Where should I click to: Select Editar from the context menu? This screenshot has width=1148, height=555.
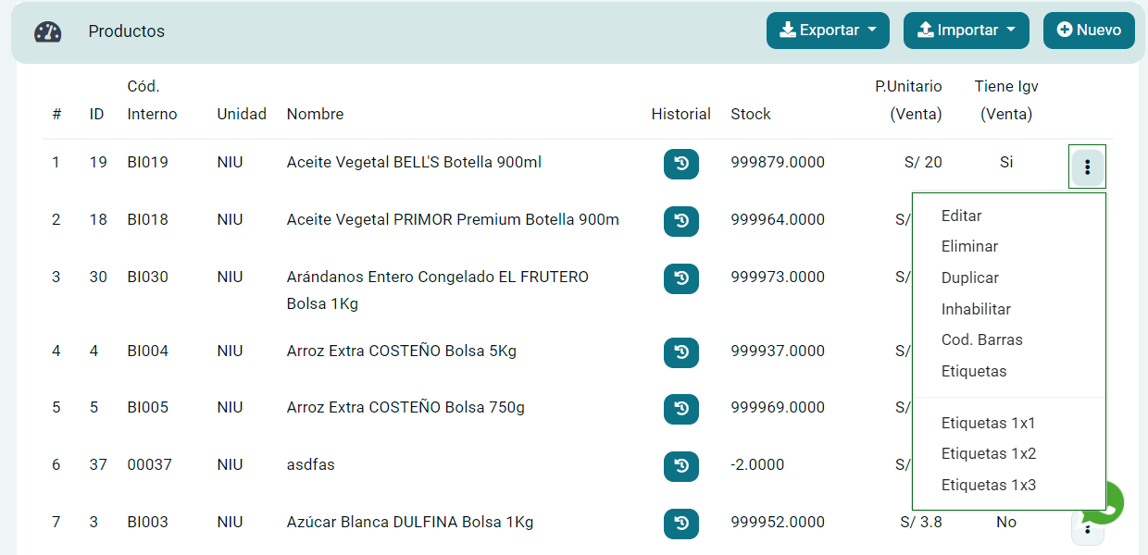click(961, 216)
